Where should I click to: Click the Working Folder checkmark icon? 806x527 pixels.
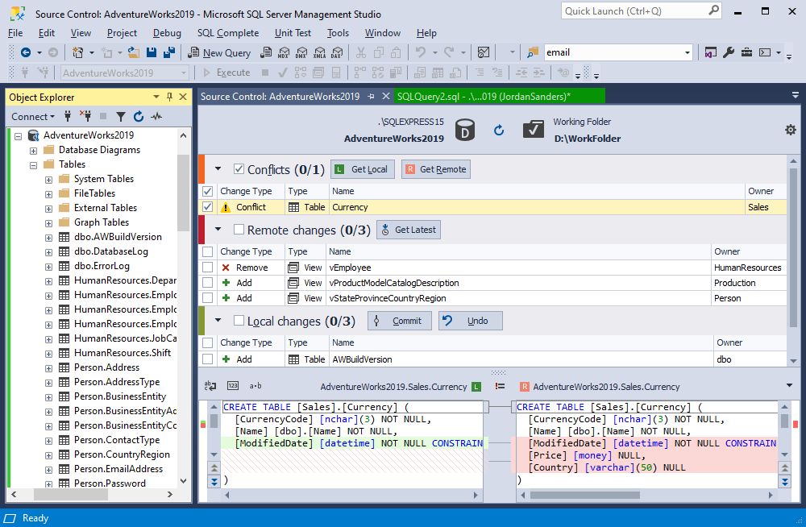click(x=533, y=129)
